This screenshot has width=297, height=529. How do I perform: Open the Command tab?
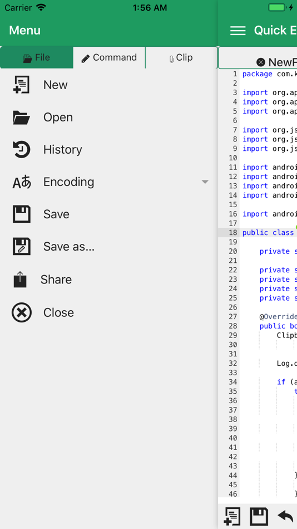coord(109,57)
